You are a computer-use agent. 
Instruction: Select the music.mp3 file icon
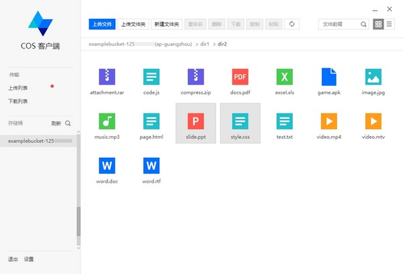(107, 121)
